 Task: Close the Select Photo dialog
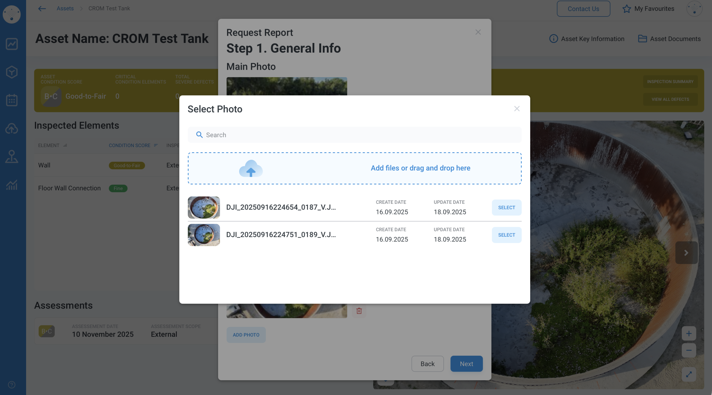pyautogui.click(x=517, y=109)
